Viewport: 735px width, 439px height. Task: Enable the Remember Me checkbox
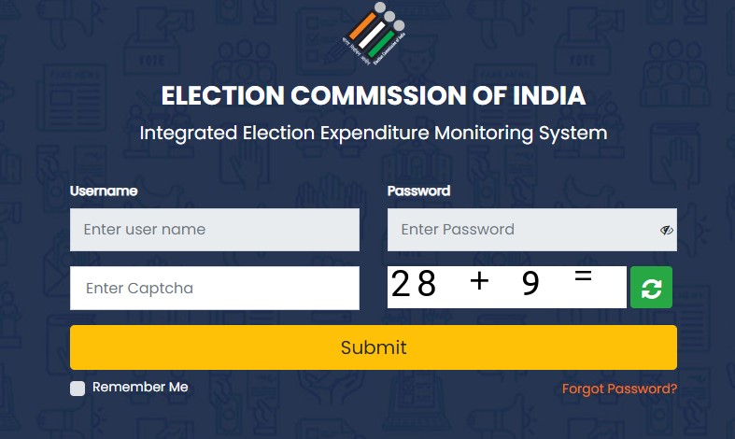pyautogui.click(x=78, y=388)
